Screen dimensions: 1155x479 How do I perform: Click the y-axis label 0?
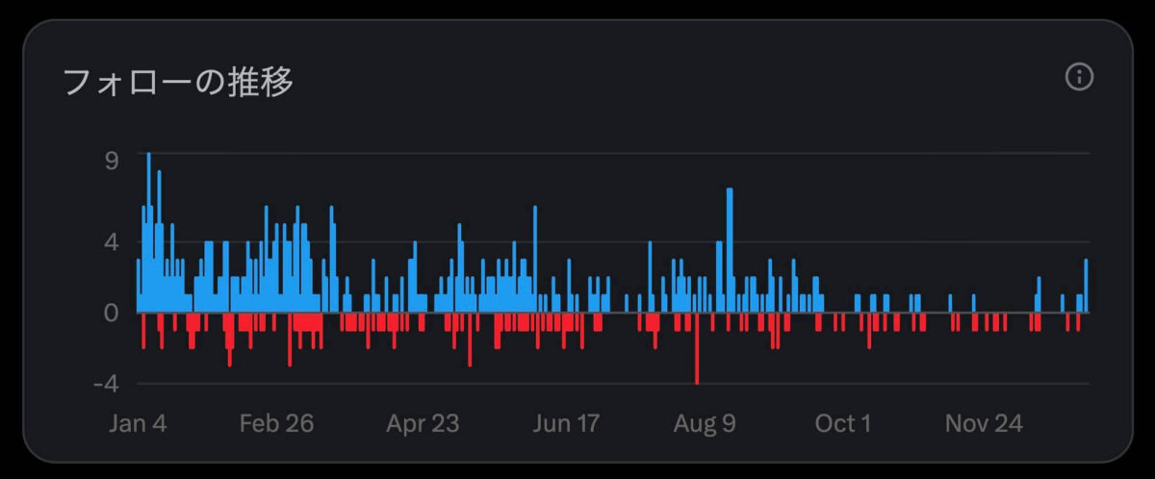[112, 313]
